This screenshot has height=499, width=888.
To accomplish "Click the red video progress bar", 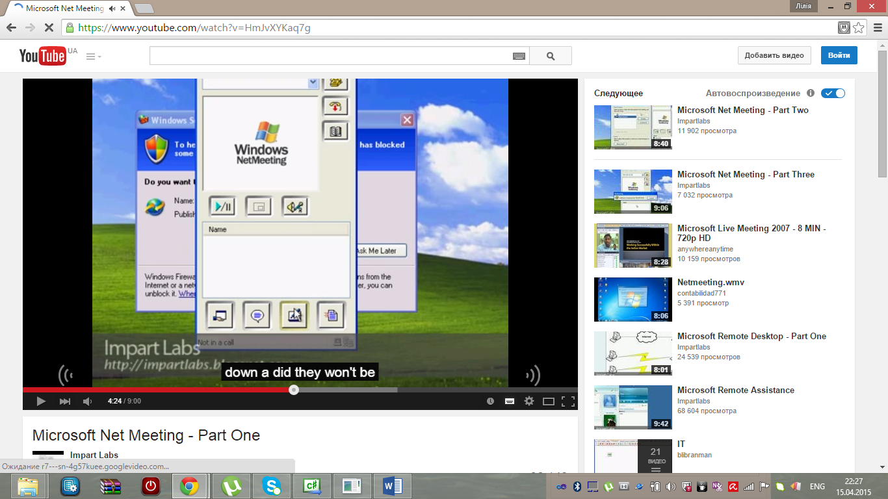I will [156, 390].
